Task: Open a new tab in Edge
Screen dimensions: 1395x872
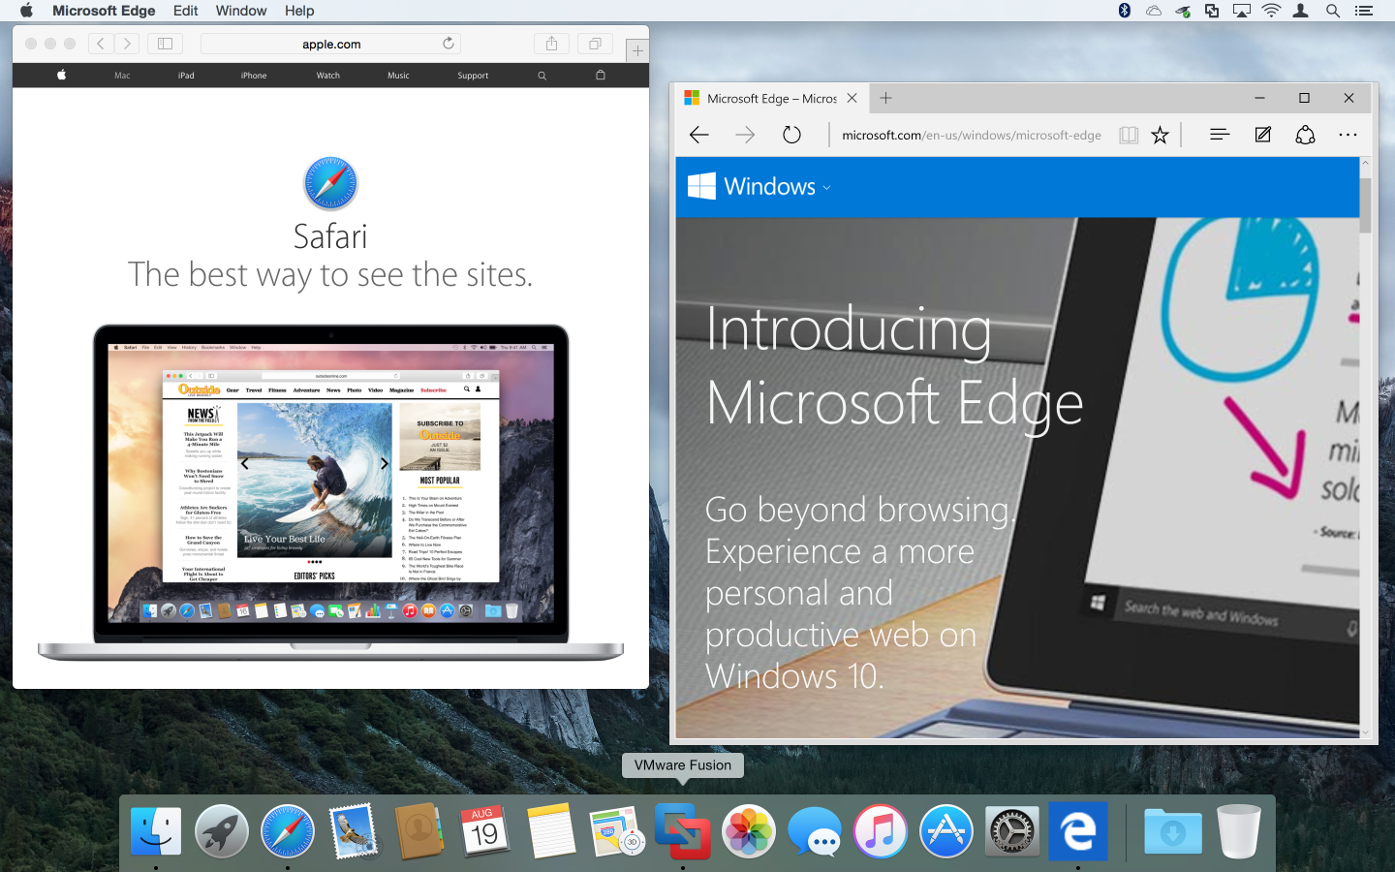Action: 885,98
